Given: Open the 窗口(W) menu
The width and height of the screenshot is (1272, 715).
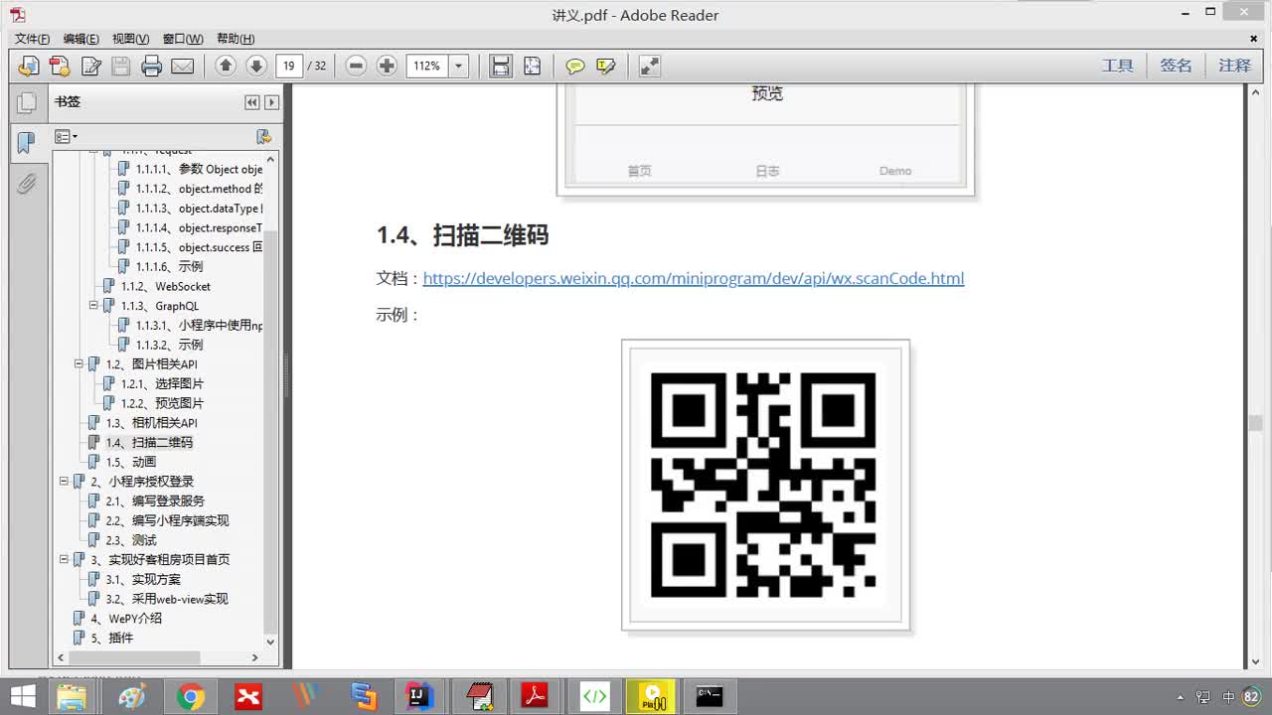Looking at the screenshot, I should [183, 39].
